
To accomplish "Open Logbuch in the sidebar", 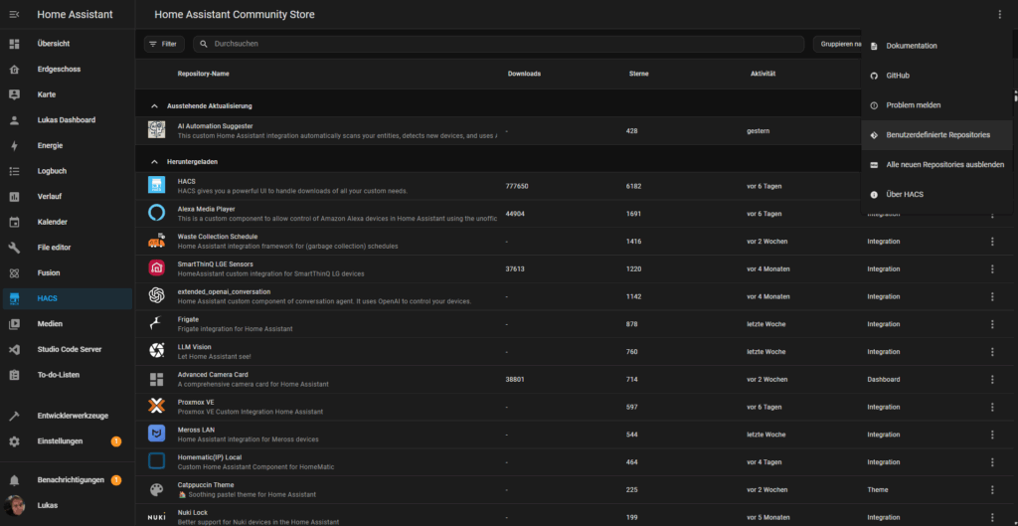I will click(x=68, y=171).
